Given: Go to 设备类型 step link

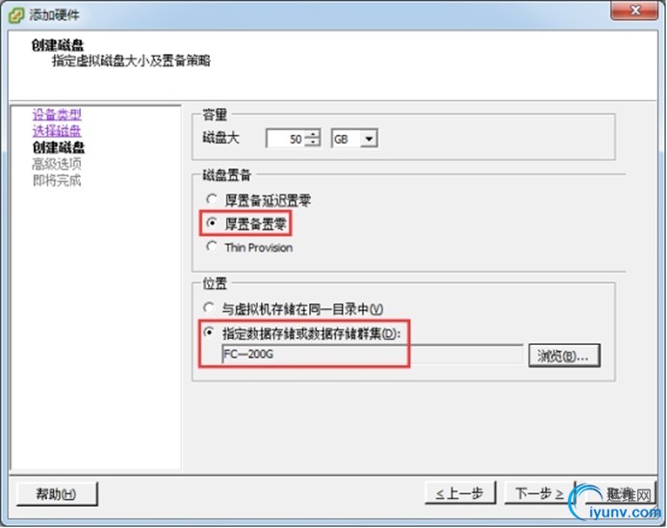Looking at the screenshot, I should pos(57,115).
